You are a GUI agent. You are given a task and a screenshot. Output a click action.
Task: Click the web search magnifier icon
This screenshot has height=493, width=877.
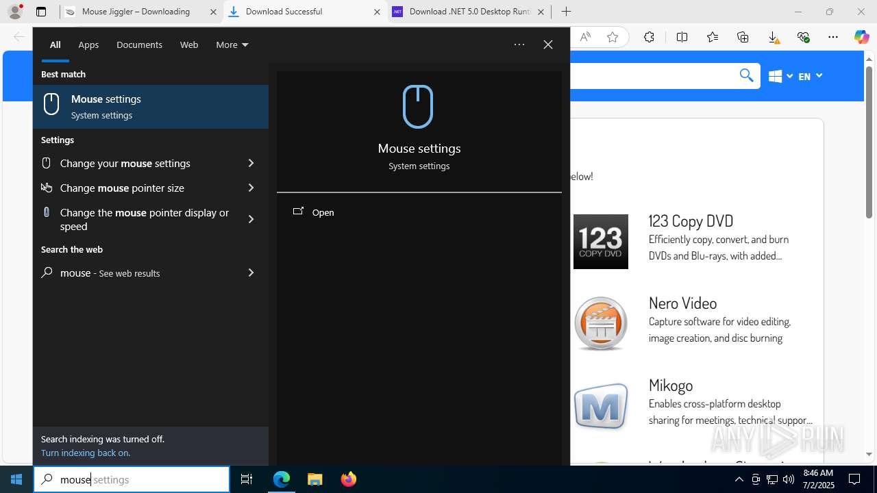click(x=47, y=273)
